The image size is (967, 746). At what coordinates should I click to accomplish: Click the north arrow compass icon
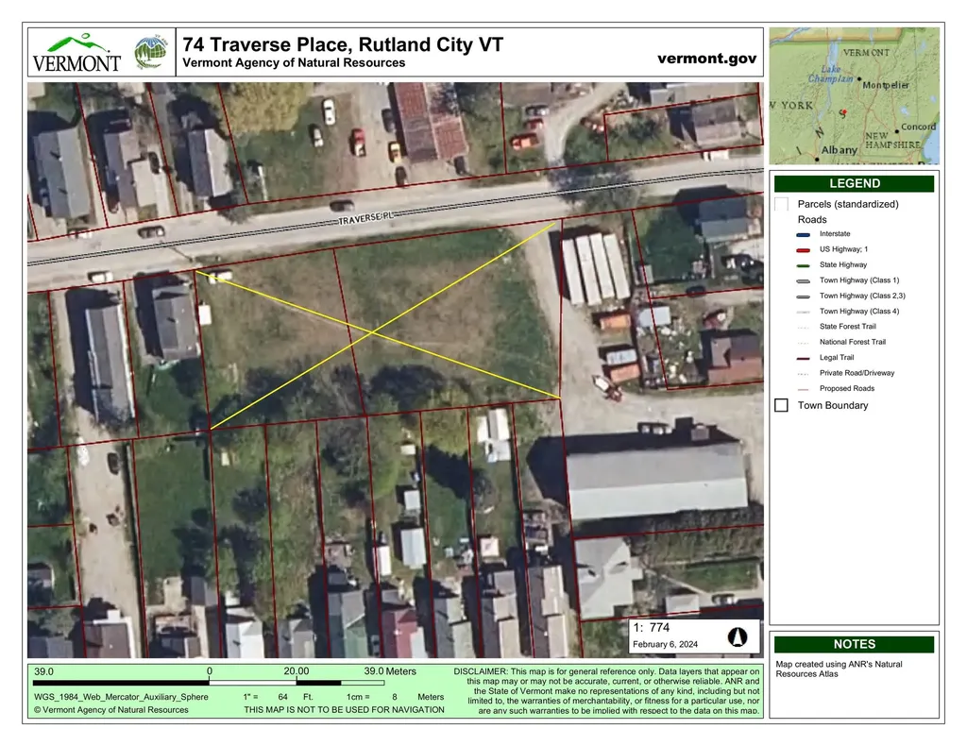click(x=737, y=636)
